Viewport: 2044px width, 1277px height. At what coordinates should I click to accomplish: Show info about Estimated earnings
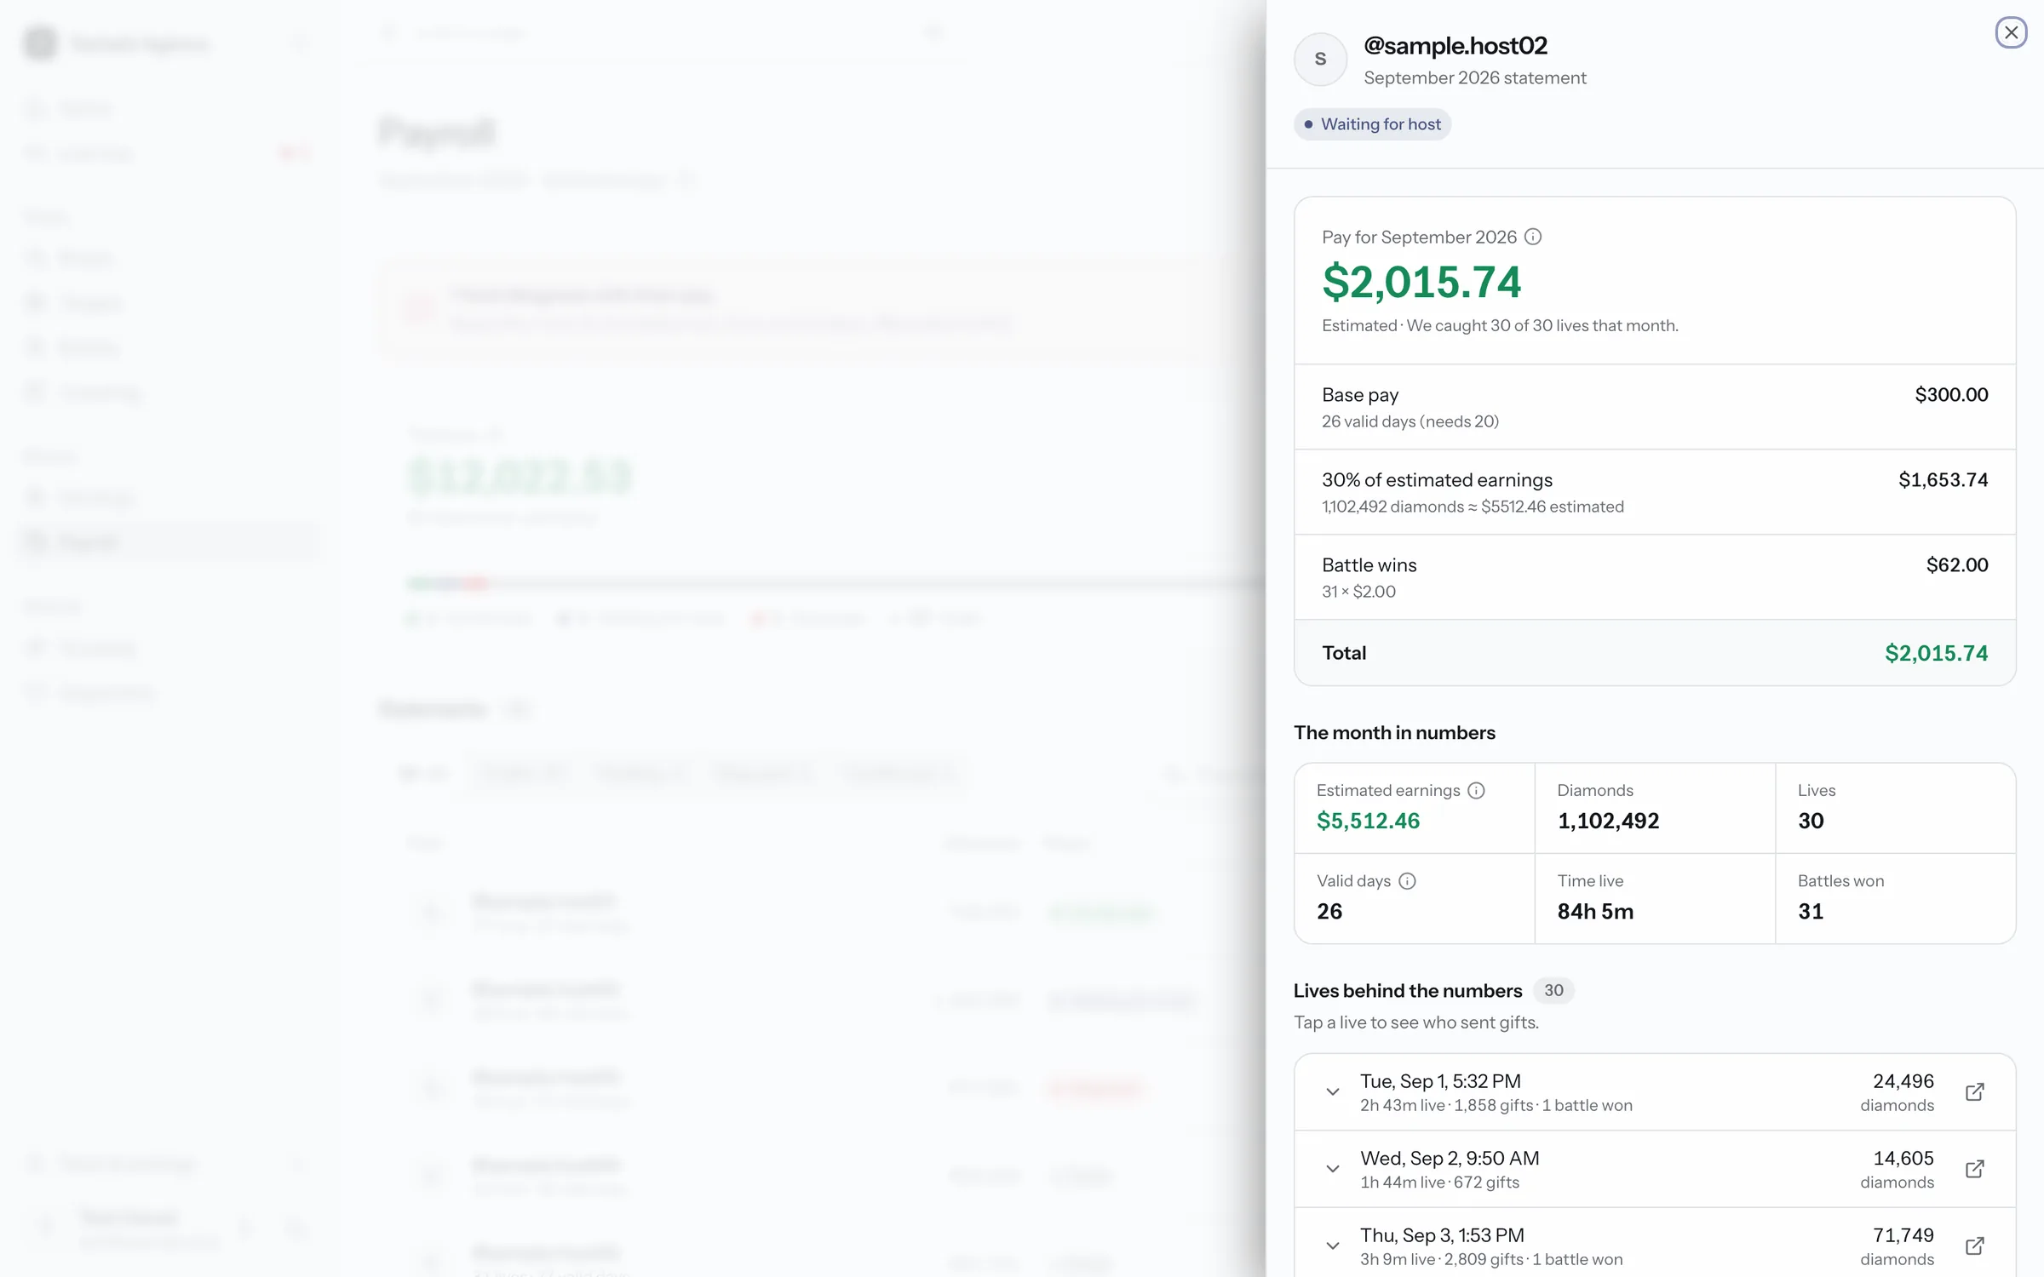[1476, 790]
